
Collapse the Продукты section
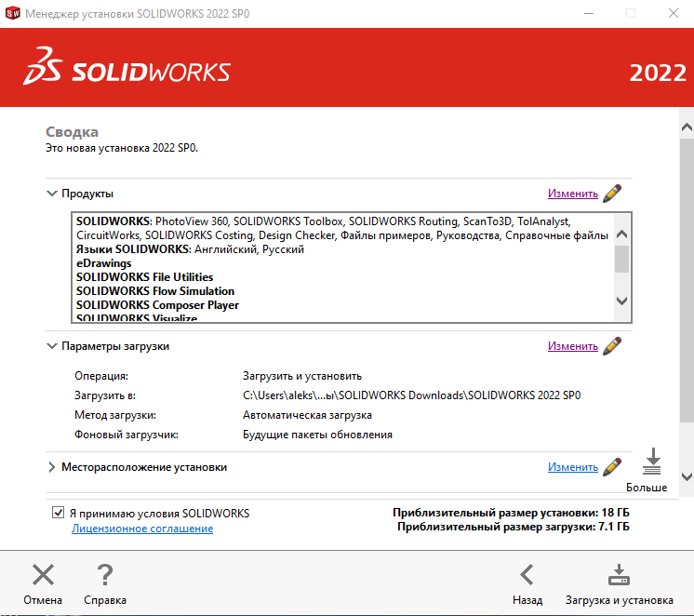[x=52, y=194]
